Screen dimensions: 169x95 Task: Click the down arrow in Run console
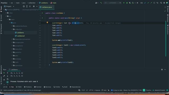point(7,76)
